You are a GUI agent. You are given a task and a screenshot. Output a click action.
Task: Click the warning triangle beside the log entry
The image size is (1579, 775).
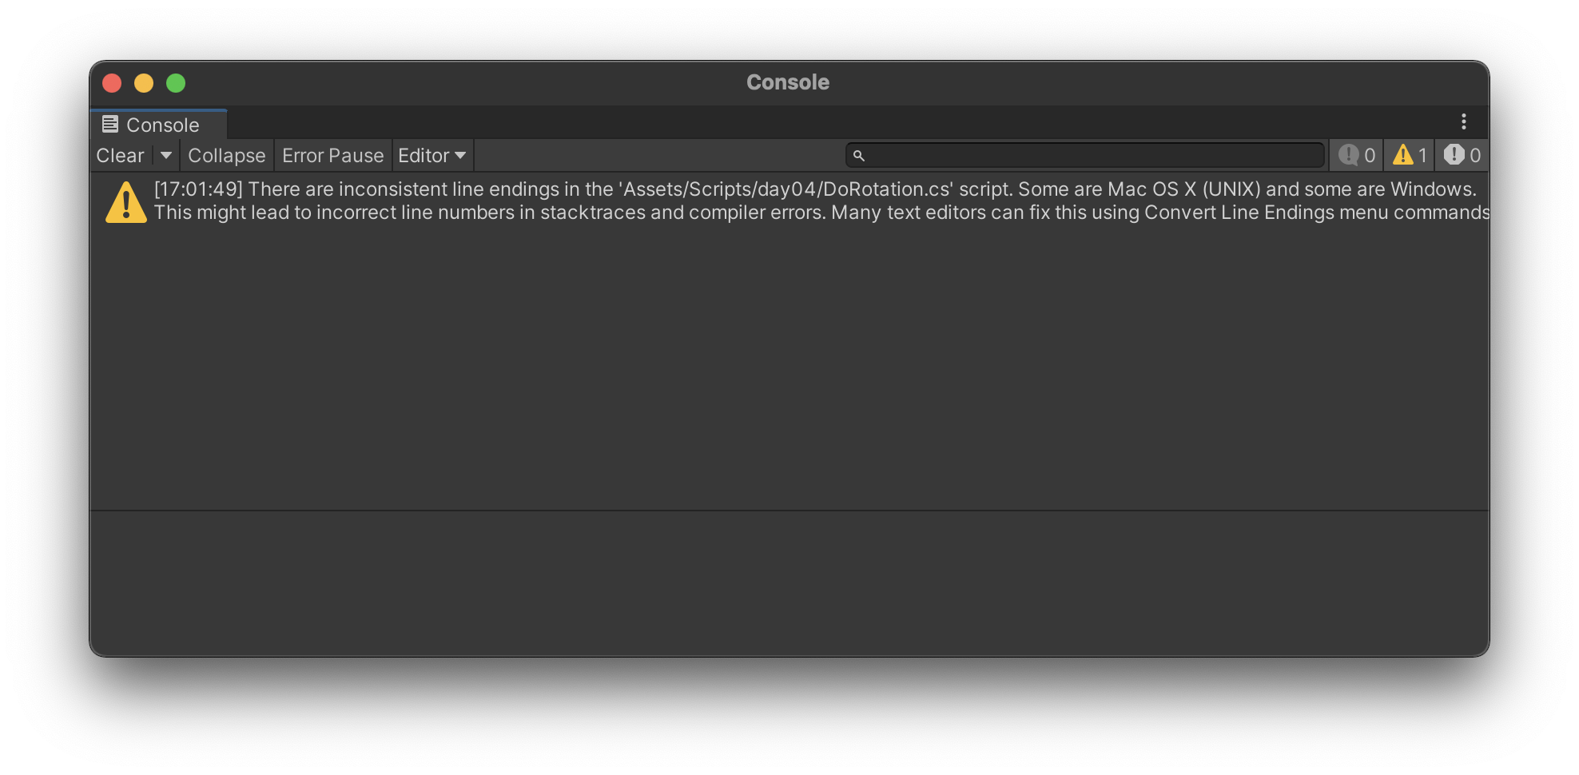[x=125, y=201]
